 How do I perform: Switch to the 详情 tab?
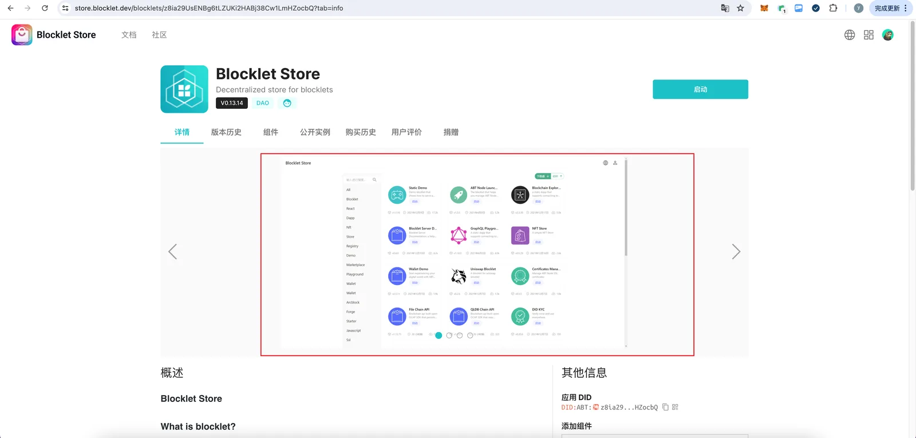tap(182, 132)
